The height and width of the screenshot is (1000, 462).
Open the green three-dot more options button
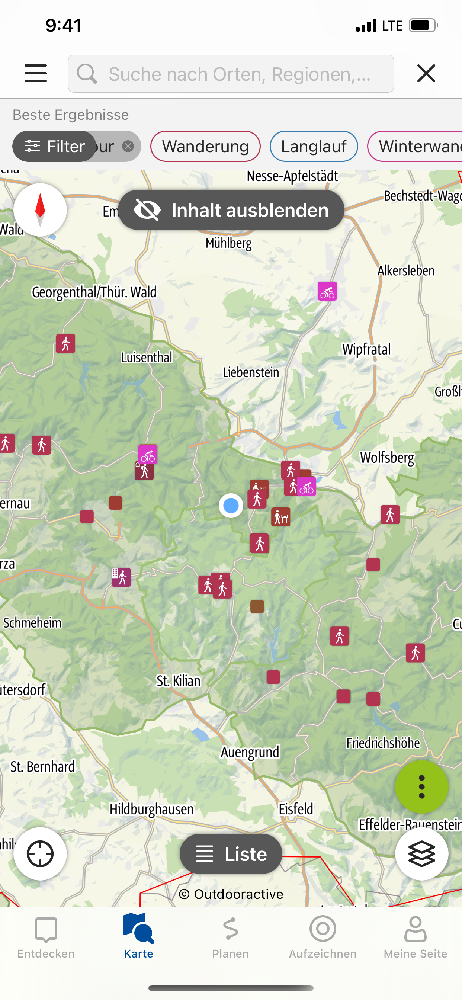coord(421,786)
